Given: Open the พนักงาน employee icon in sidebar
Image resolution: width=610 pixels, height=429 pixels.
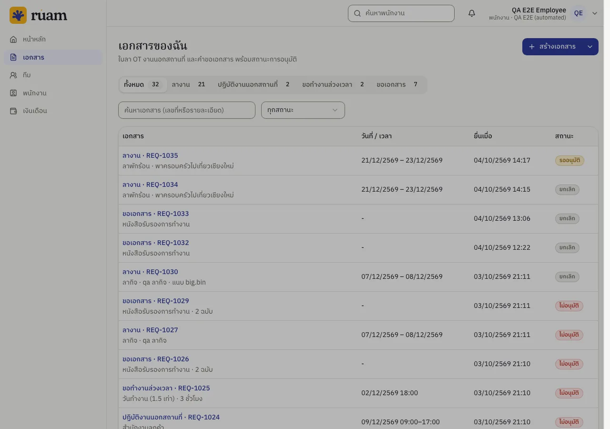Looking at the screenshot, I should pyautogui.click(x=13, y=93).
